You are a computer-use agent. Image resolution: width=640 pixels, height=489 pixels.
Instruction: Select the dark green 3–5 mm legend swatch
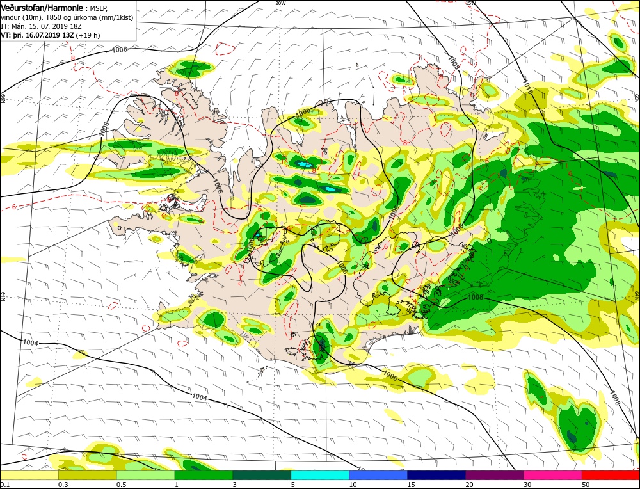tap(262, 475)
